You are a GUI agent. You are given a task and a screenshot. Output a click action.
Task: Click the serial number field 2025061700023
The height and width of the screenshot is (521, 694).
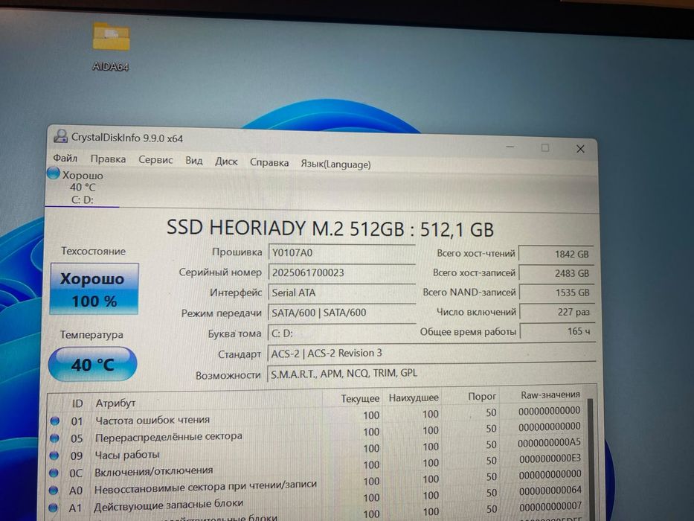pyautogui.click(x=341, y=272)
